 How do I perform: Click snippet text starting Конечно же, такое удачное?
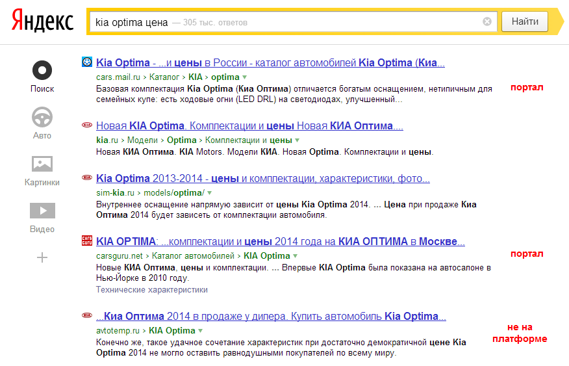281,348
